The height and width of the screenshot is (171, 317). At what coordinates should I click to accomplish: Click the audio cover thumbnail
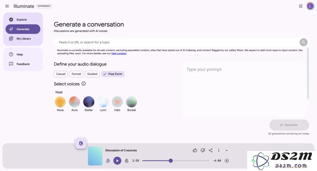pos(95,156)
